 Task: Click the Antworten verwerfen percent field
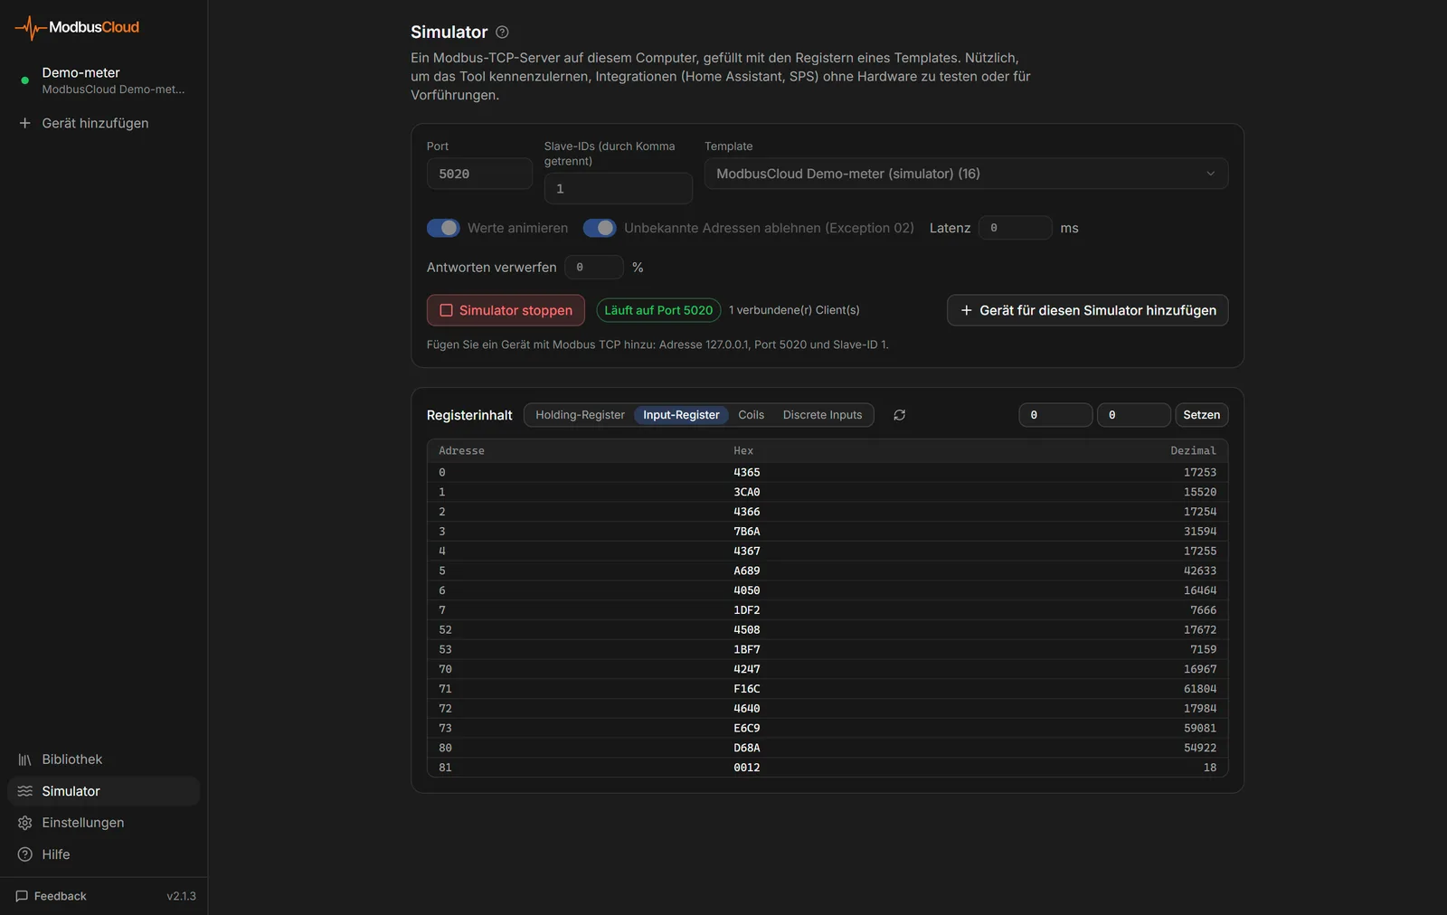click(x=593, y=268)
